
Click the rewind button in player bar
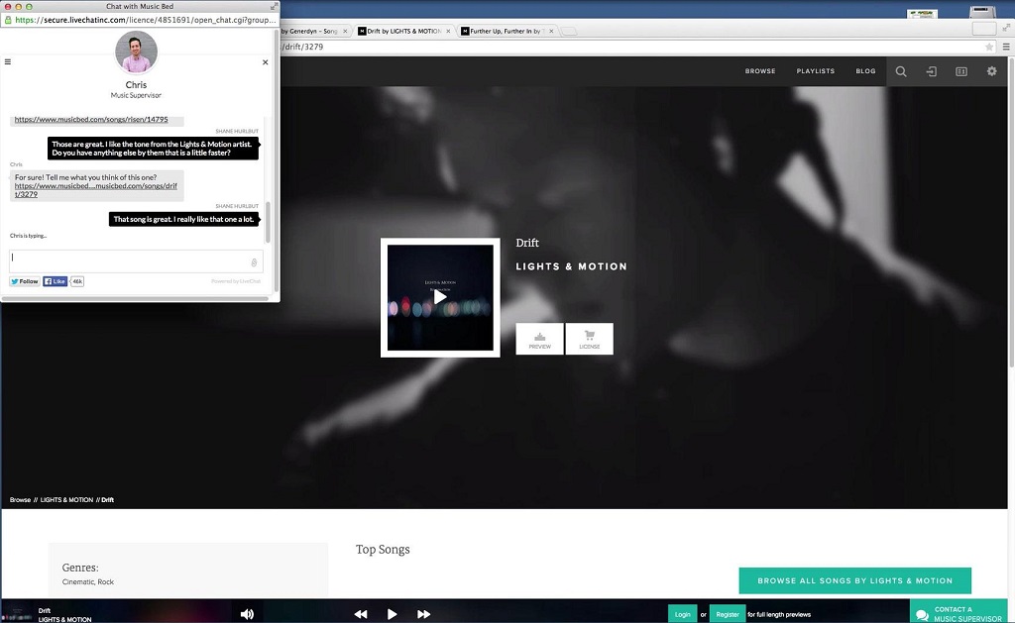click(361, 614)
